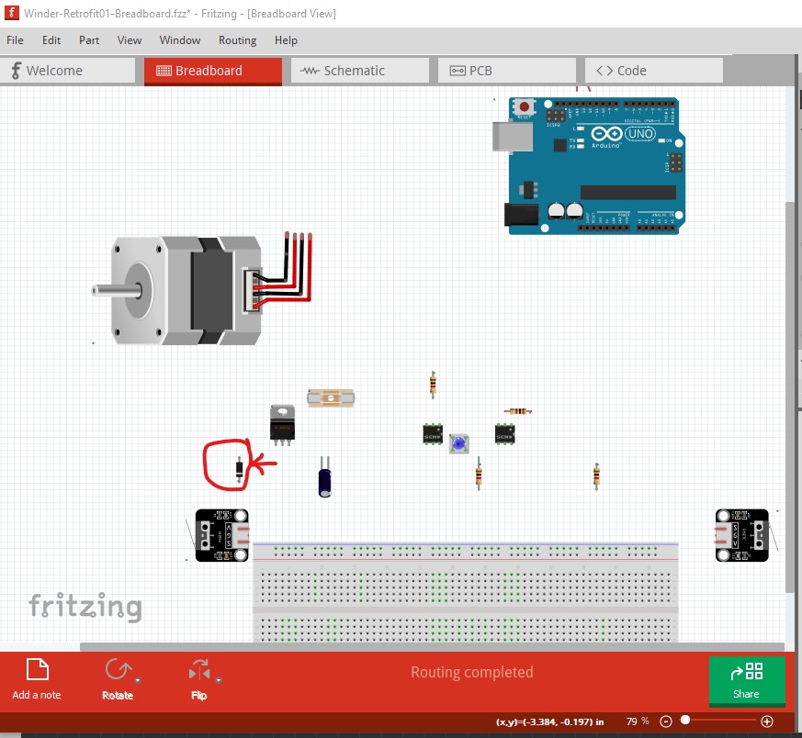Click the green Share button
This screenshot has width=802, height=738.
[x=747, y=681]
